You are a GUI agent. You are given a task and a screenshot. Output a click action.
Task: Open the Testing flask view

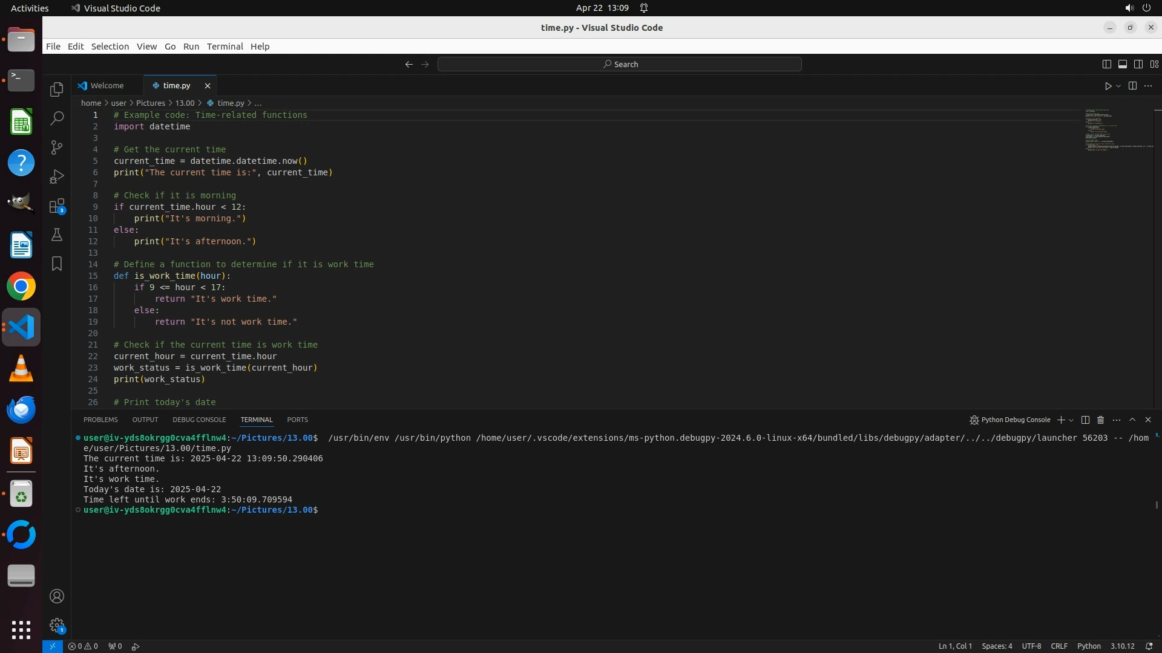[x=57, y=235]
